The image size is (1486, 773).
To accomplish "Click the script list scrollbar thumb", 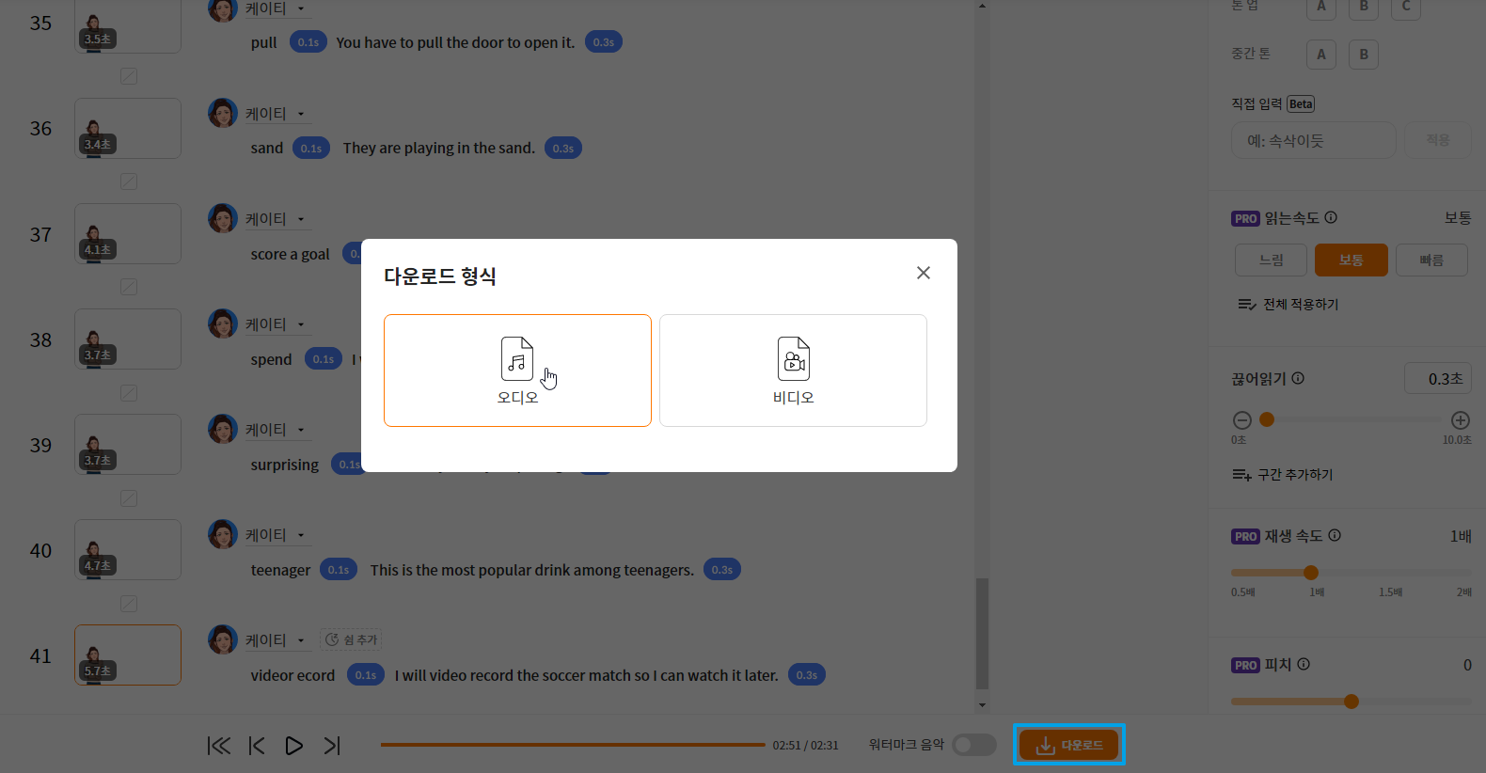I will pyautogui.click(x=982, y=633).
